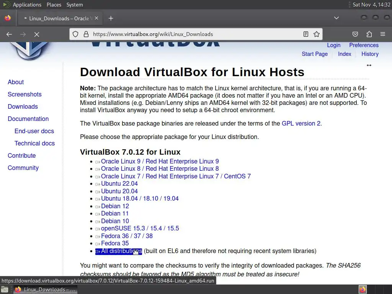Select the Linux_Downloads taskbar window button
392x294 pixels.
tap(45, 289)
